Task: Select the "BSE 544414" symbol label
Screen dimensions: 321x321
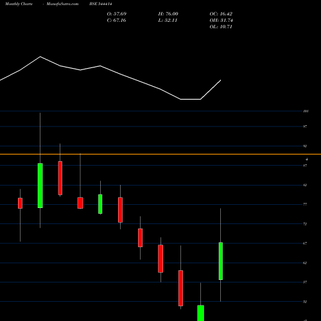Action: pos(101,4)
